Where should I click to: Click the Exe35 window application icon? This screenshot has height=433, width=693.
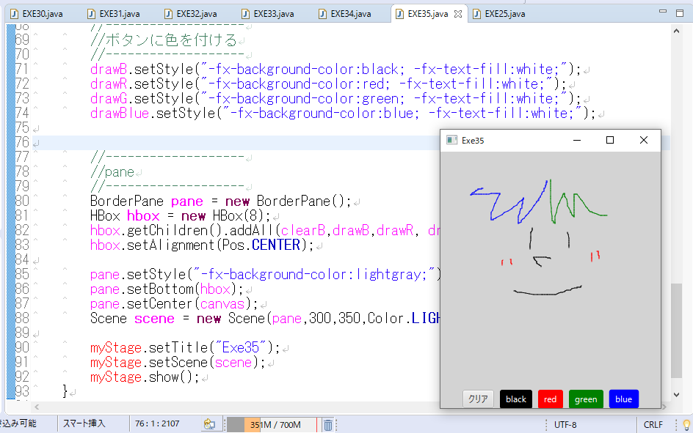(451, 140)
